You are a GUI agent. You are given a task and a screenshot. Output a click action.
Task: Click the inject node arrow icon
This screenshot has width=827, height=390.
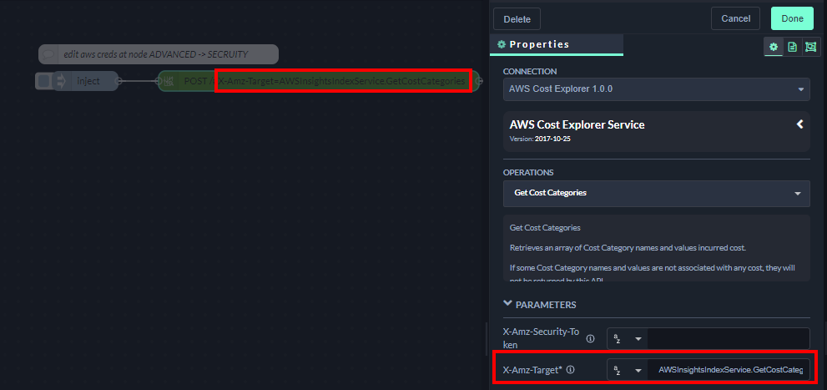click(61, 81)
